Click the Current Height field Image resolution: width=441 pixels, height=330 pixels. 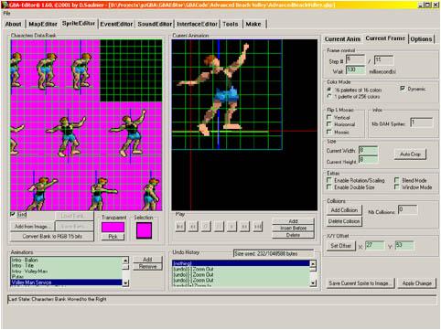click(x=368, y=159)
